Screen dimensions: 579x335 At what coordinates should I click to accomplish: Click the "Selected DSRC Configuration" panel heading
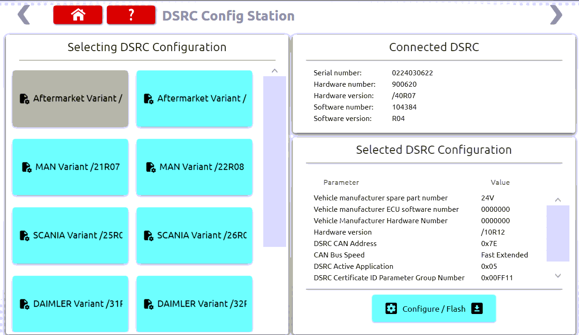(x=434, y=150)
